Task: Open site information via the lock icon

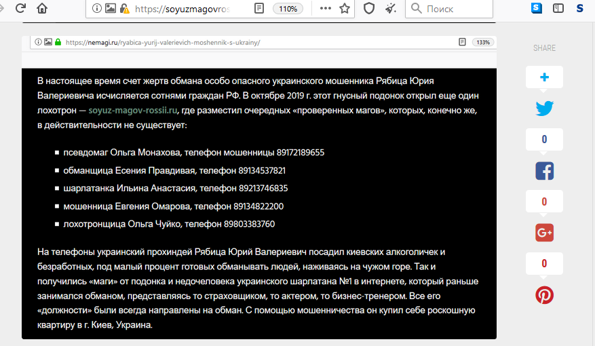Action: click(124, 9)
